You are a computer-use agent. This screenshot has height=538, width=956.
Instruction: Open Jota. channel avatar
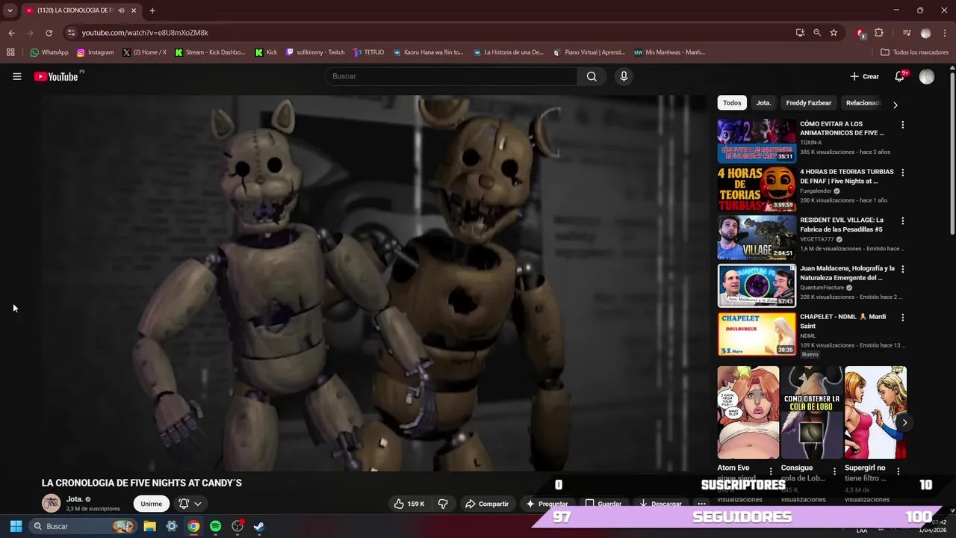click(51, 503)
